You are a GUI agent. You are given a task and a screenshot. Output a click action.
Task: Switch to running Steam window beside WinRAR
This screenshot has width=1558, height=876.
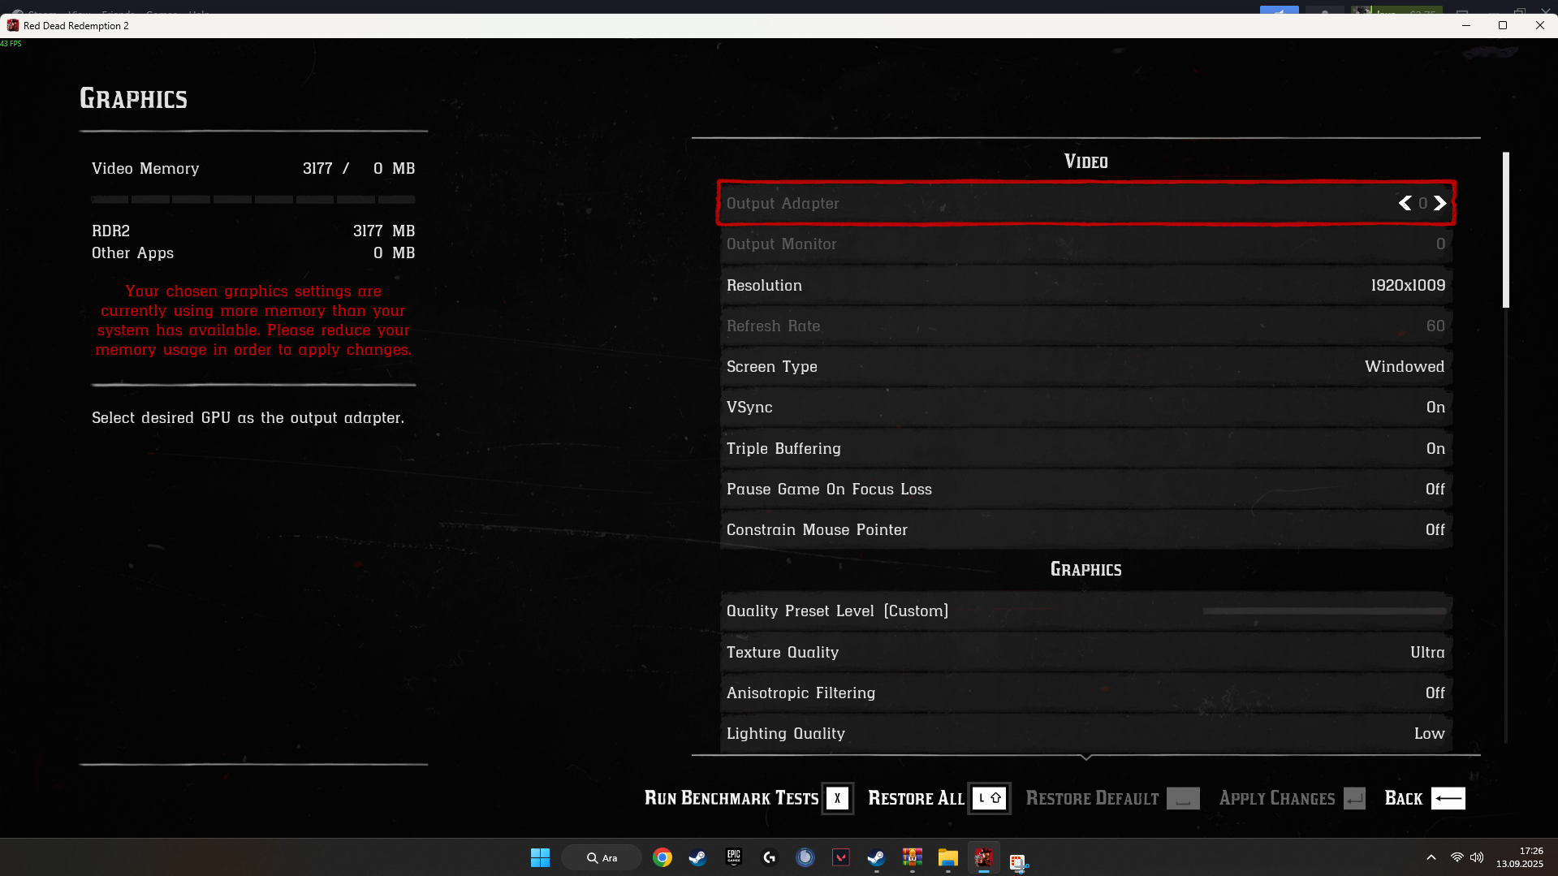click(876, 858)
